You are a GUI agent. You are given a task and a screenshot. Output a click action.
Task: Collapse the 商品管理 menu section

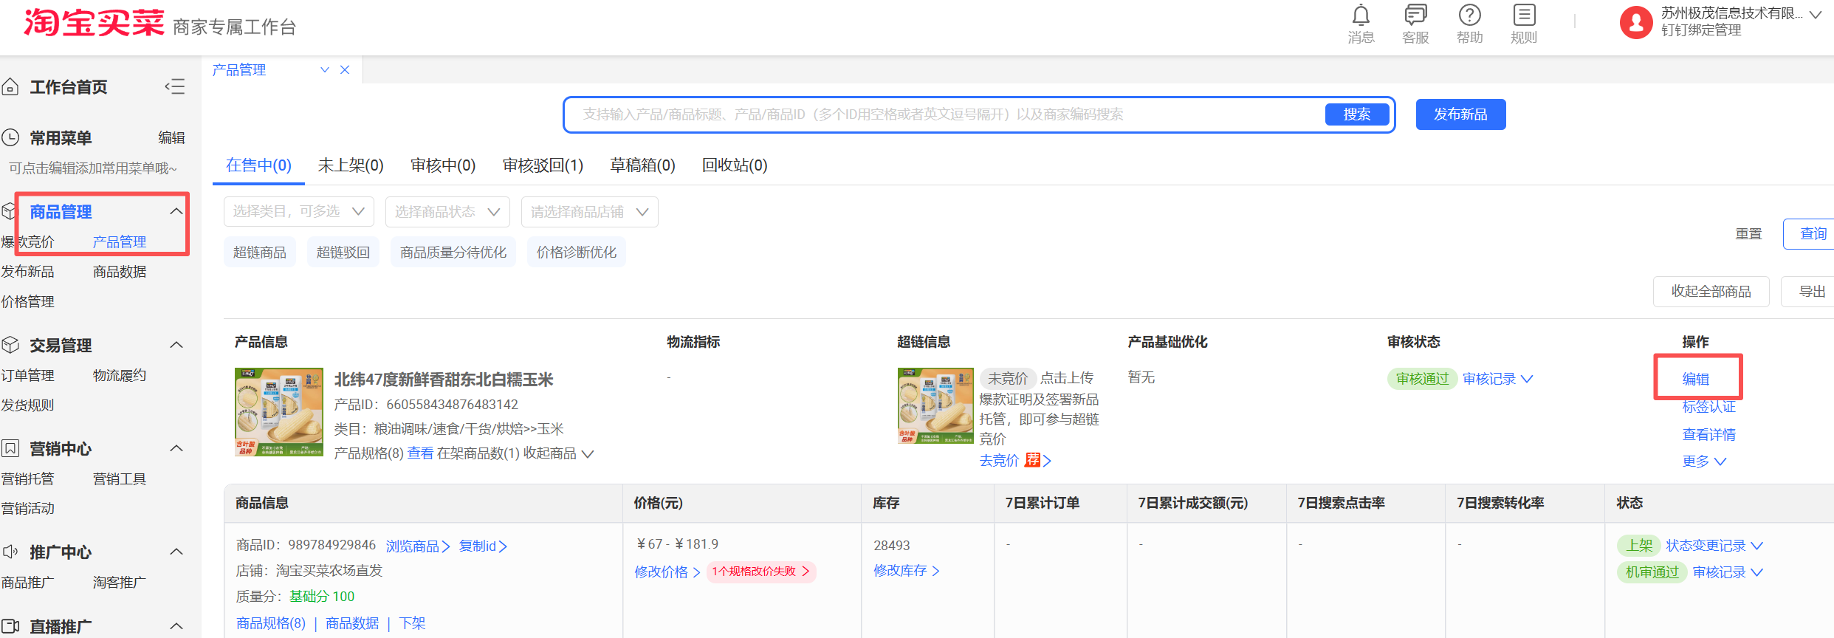click(x=176, y=211)
